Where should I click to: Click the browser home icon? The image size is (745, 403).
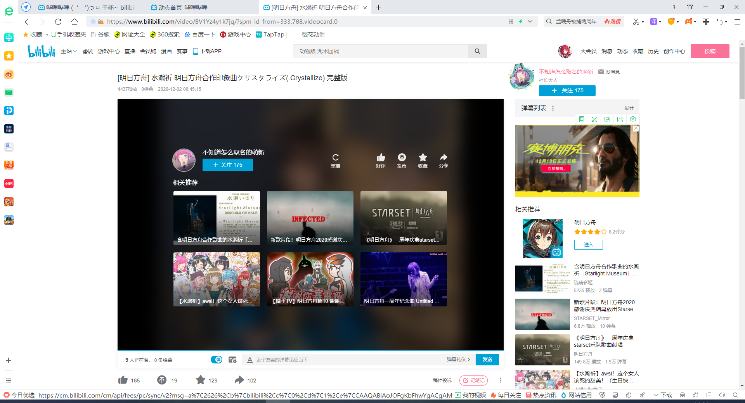pos(74,22)
